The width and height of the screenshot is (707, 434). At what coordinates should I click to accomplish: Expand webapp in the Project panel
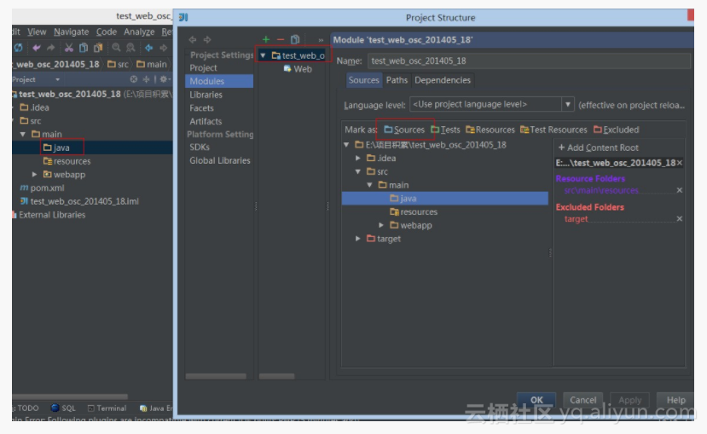pyautogui.click(x=34, y=175)
